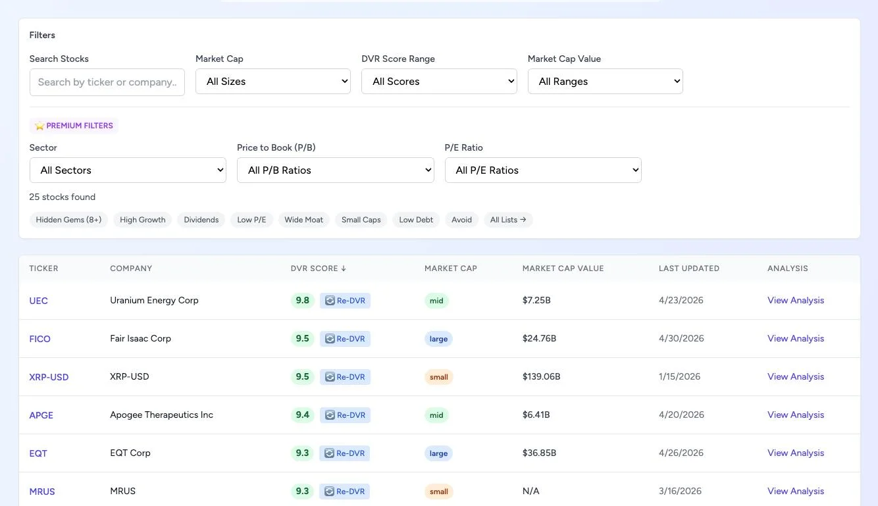Click the $36.85B market cap value
The height and width of the screenshot is (506, 878).
(x=540, y=453)
